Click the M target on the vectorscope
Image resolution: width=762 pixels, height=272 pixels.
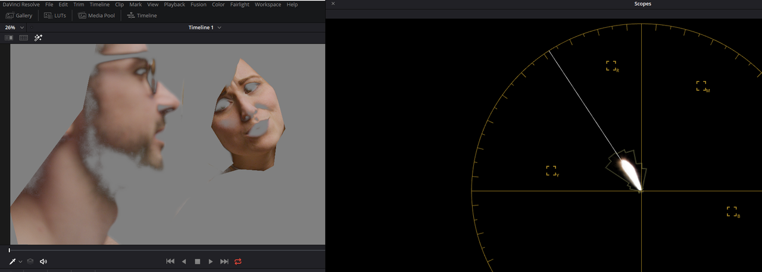[x=702, y=87]
